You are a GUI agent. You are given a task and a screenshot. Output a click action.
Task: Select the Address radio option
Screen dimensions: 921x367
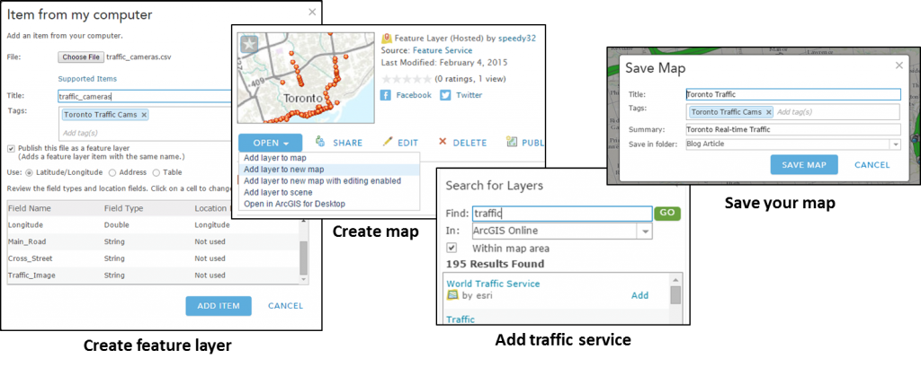point(112,172)
